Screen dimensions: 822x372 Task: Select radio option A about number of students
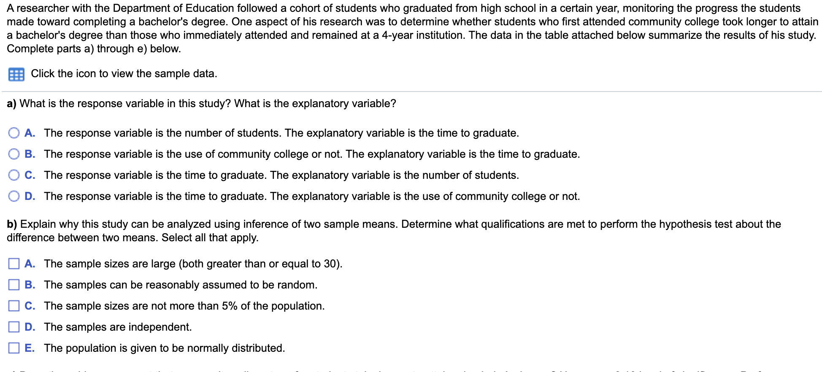[x=14, y=133]
